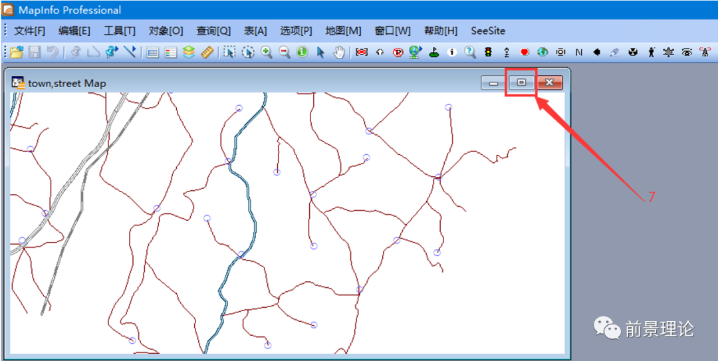
Task: Click the red prohibited R icon
Action: [398, 53]
